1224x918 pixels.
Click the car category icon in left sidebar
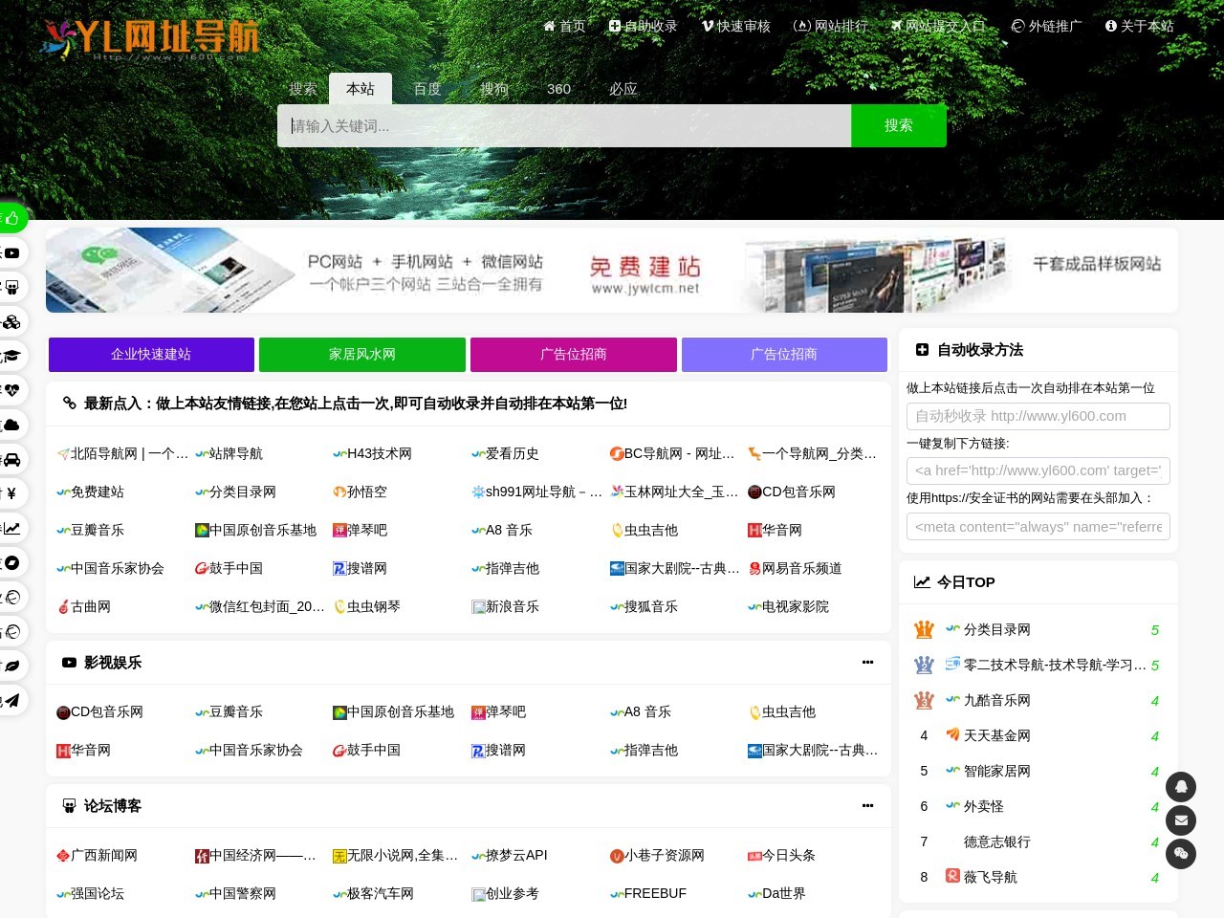pos(12,458)
